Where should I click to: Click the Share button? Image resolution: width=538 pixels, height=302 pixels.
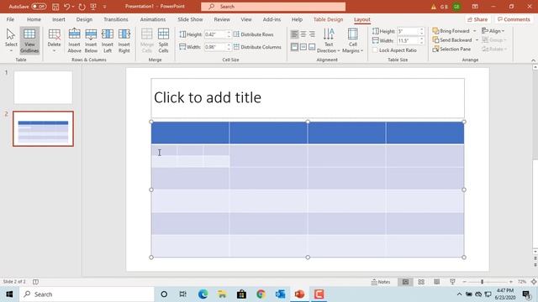(x=477, y=19)
